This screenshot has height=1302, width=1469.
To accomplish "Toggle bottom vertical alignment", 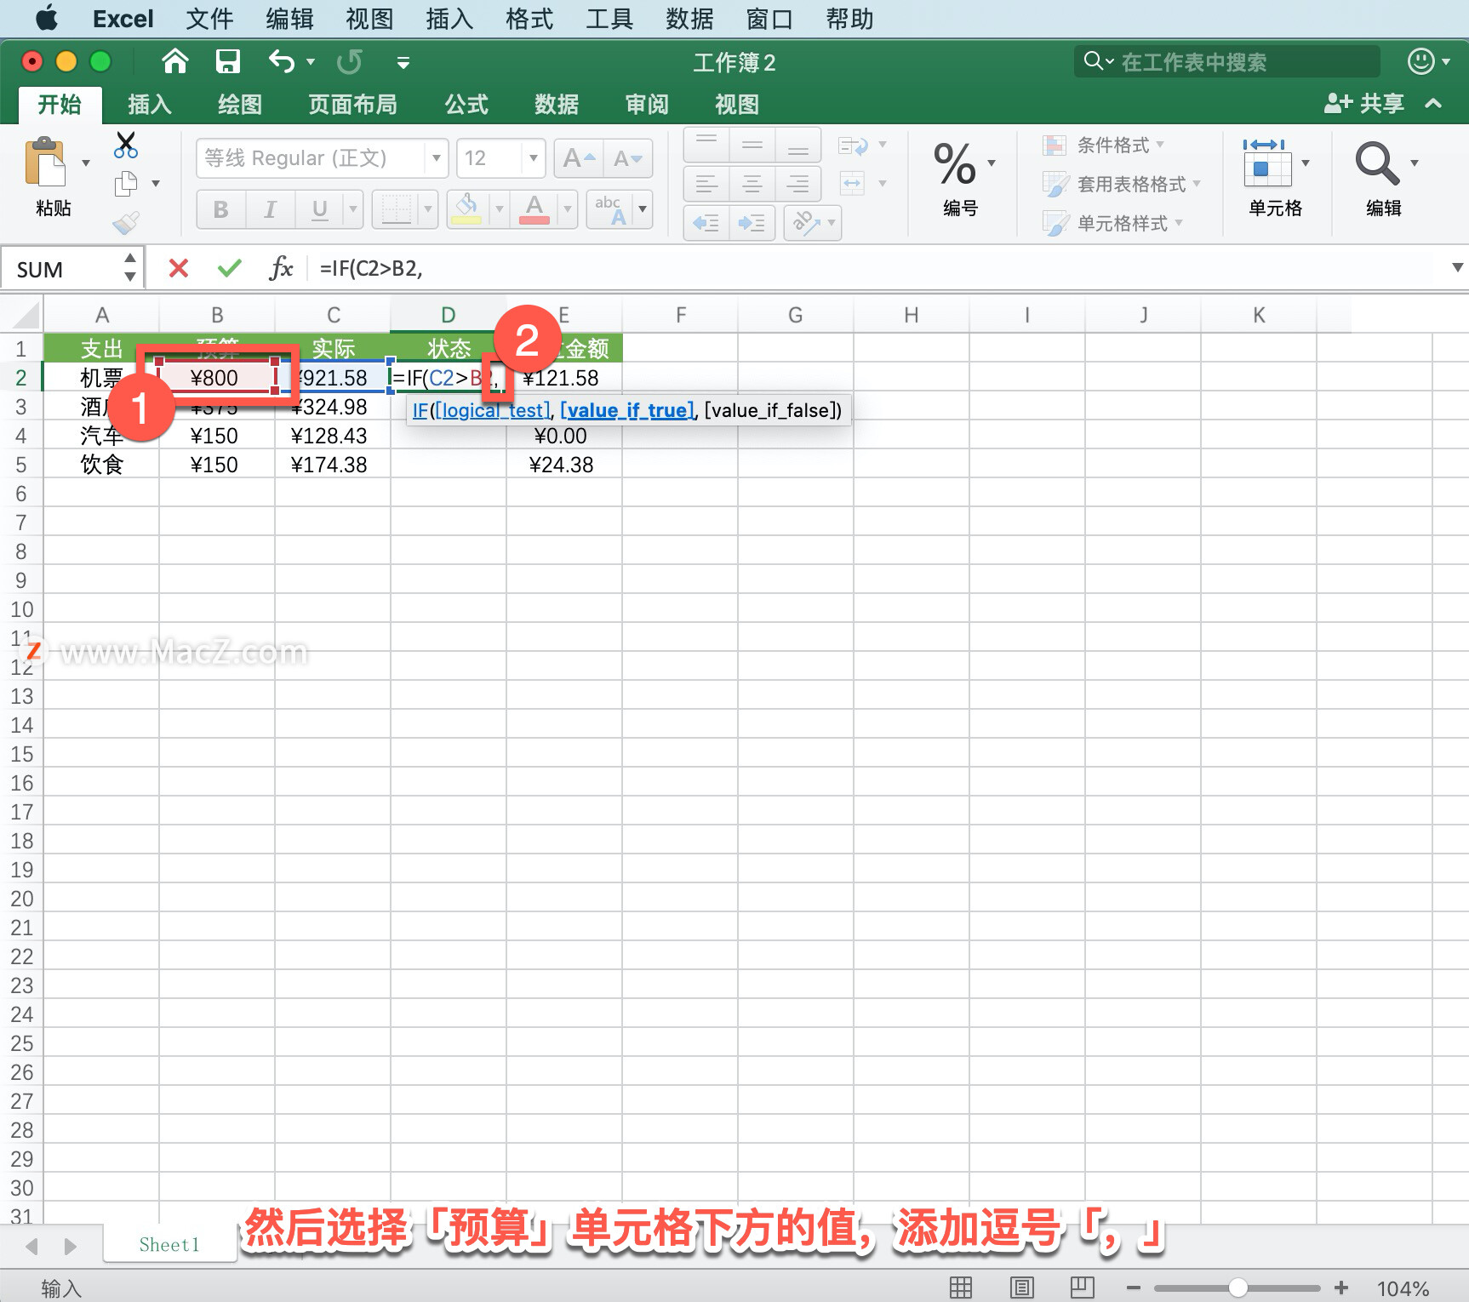I will click(797, 146).
